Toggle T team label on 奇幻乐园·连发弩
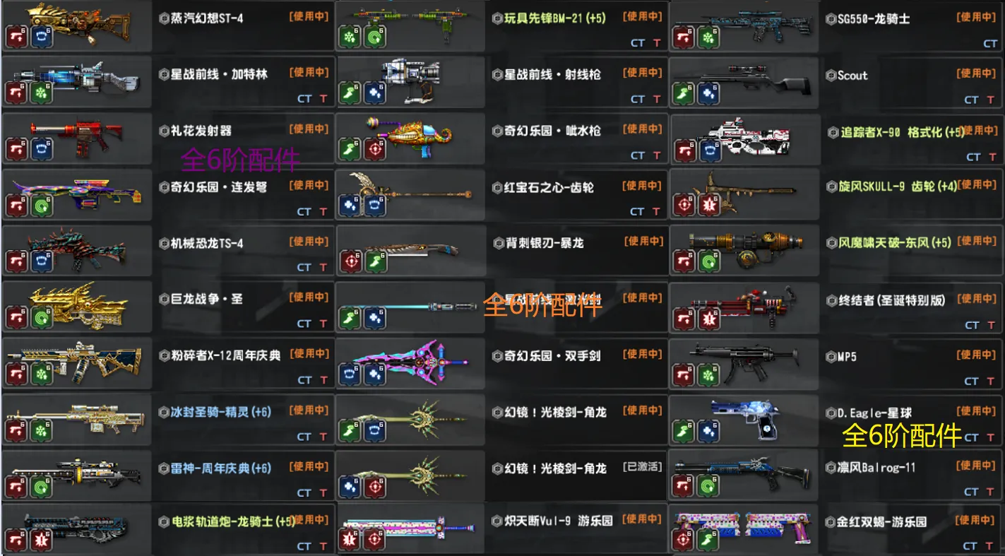This screenshot has width=1005, height=556. click(323, 211)
